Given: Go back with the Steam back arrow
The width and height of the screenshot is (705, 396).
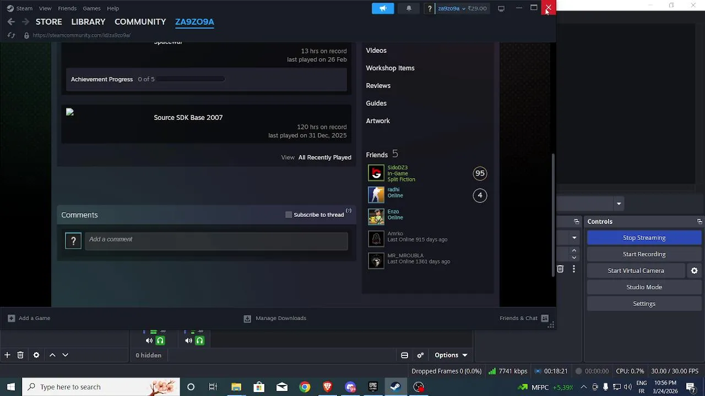Looking at the screenshot, I should 11,21.
